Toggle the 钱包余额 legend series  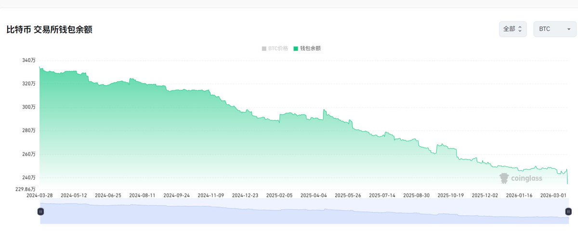pos(307,49)
